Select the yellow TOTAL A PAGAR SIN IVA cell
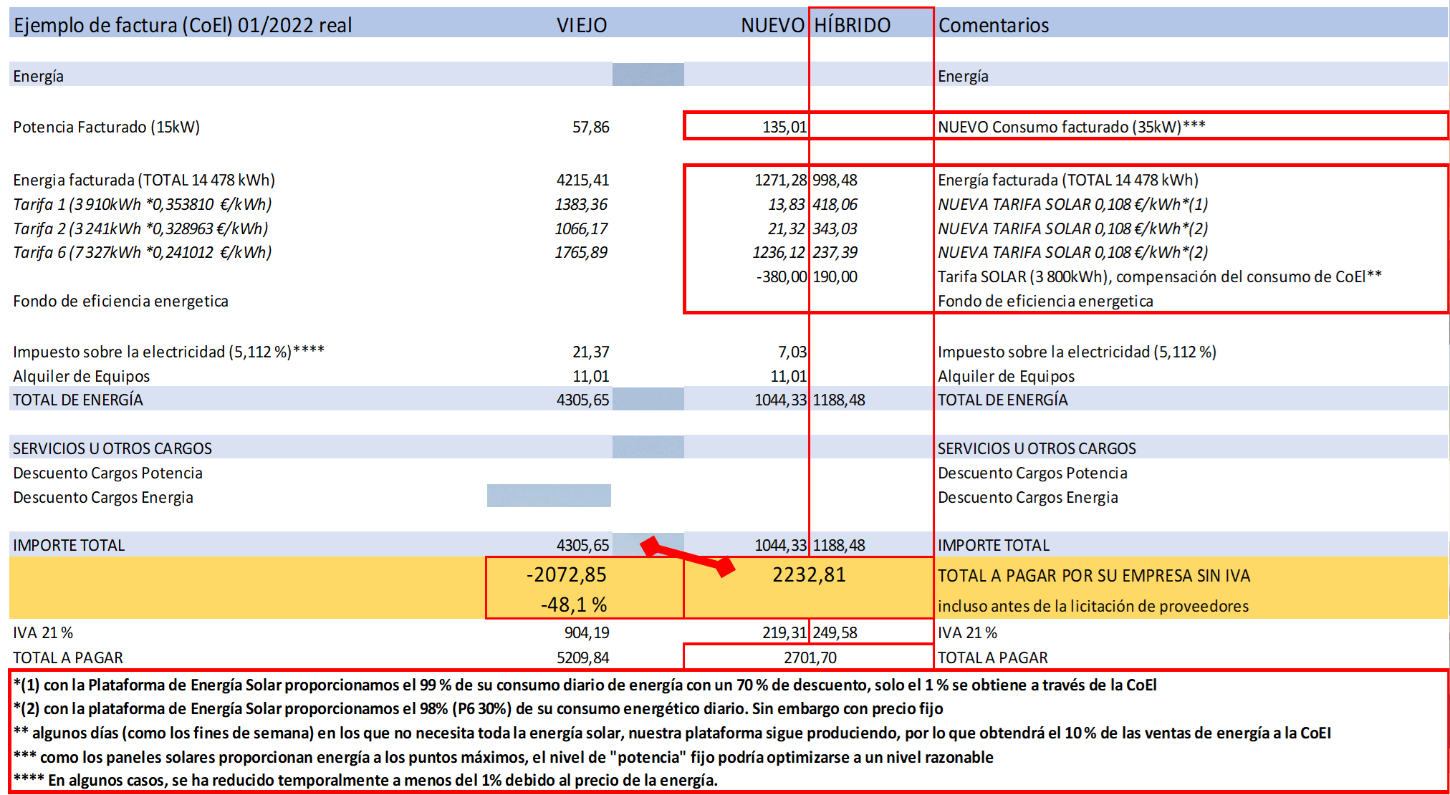The height and width of the screenshot is (795, 1450). click(1093, 576)
